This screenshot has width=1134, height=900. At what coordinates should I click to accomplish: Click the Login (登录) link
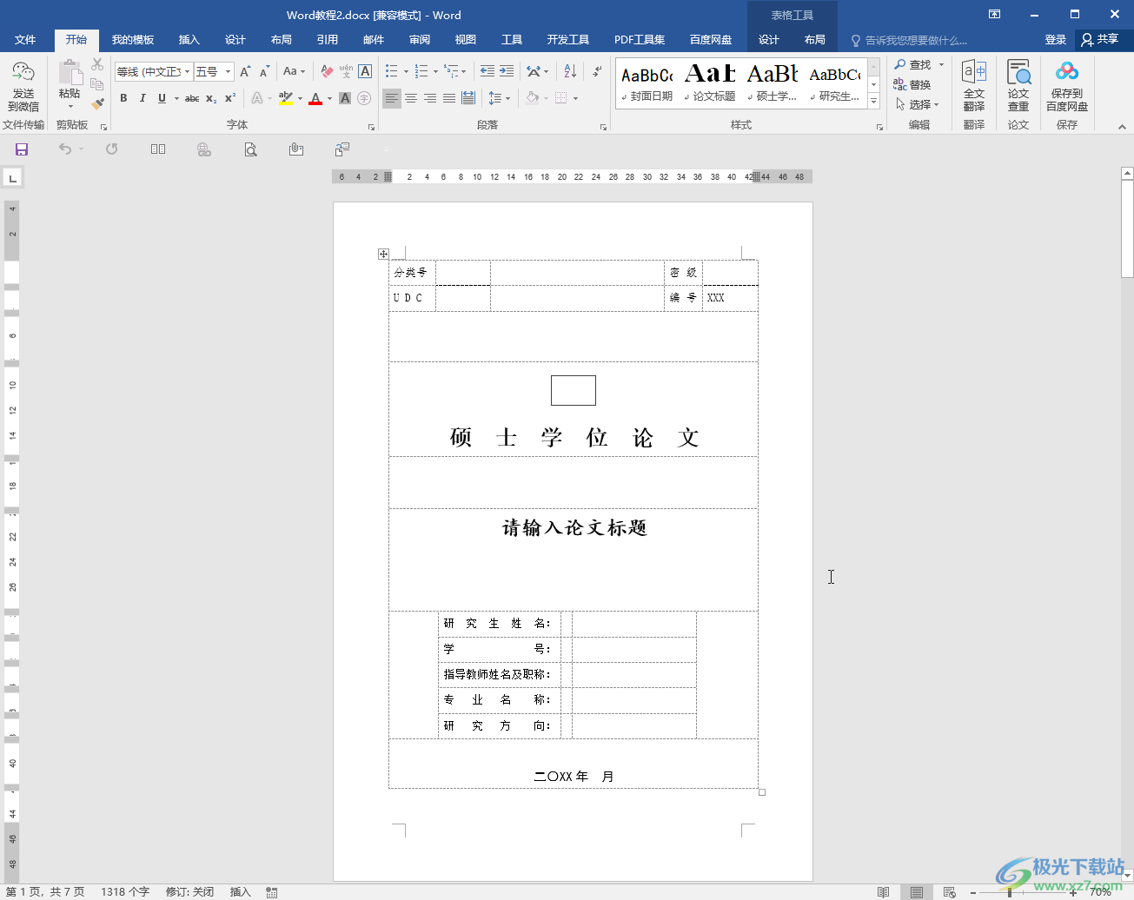(x=1056, y=40)
